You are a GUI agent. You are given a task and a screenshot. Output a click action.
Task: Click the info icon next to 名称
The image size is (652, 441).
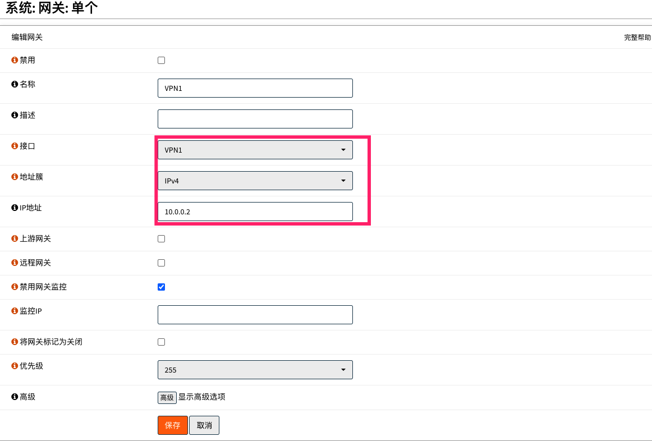[x=15, y=84]
